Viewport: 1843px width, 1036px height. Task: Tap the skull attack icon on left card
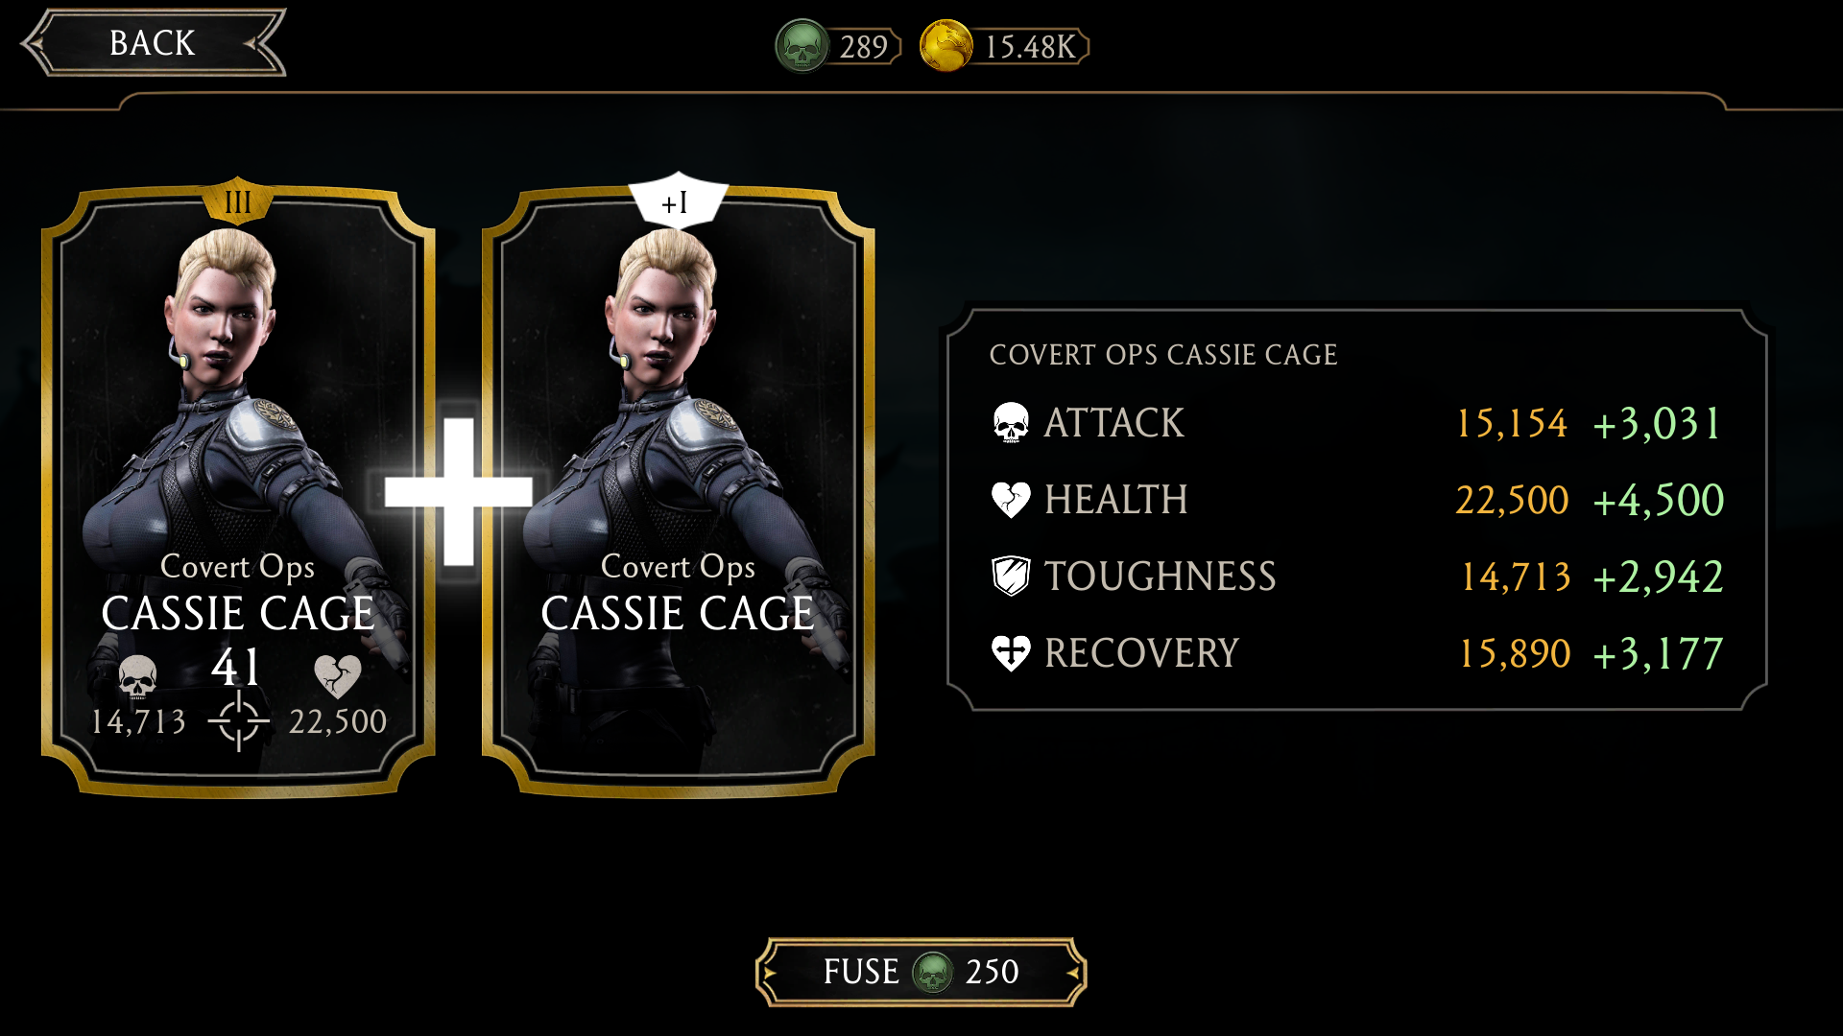tap(137, 677)
